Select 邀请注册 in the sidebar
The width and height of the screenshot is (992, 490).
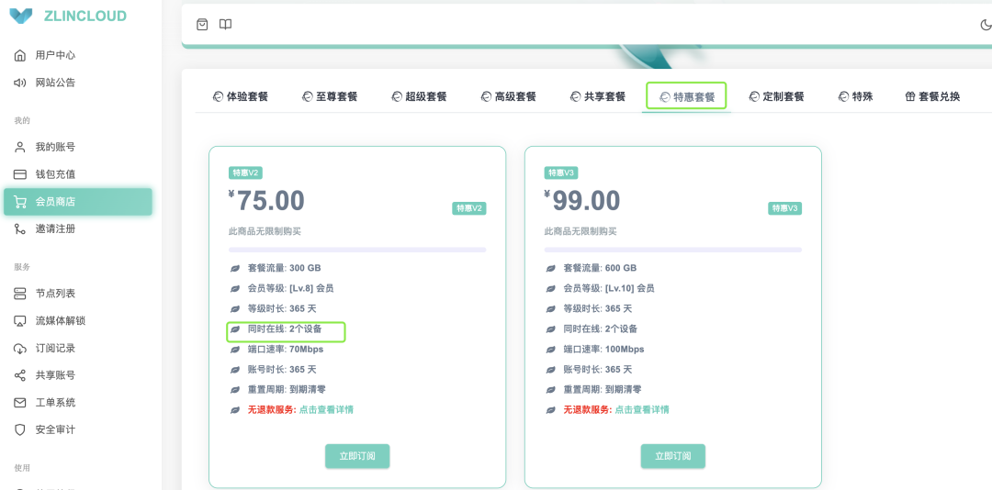(55, 228)
